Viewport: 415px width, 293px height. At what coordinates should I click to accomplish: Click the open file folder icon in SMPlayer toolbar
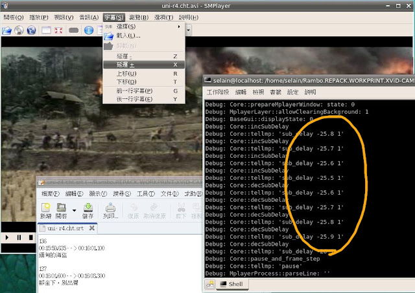click(7, 30)
